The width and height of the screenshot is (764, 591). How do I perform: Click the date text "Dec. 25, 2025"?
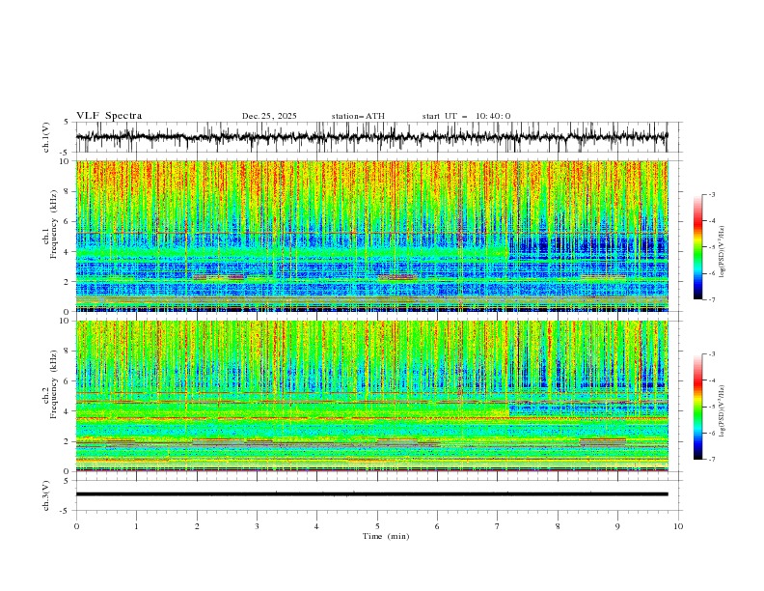[269, 116]
